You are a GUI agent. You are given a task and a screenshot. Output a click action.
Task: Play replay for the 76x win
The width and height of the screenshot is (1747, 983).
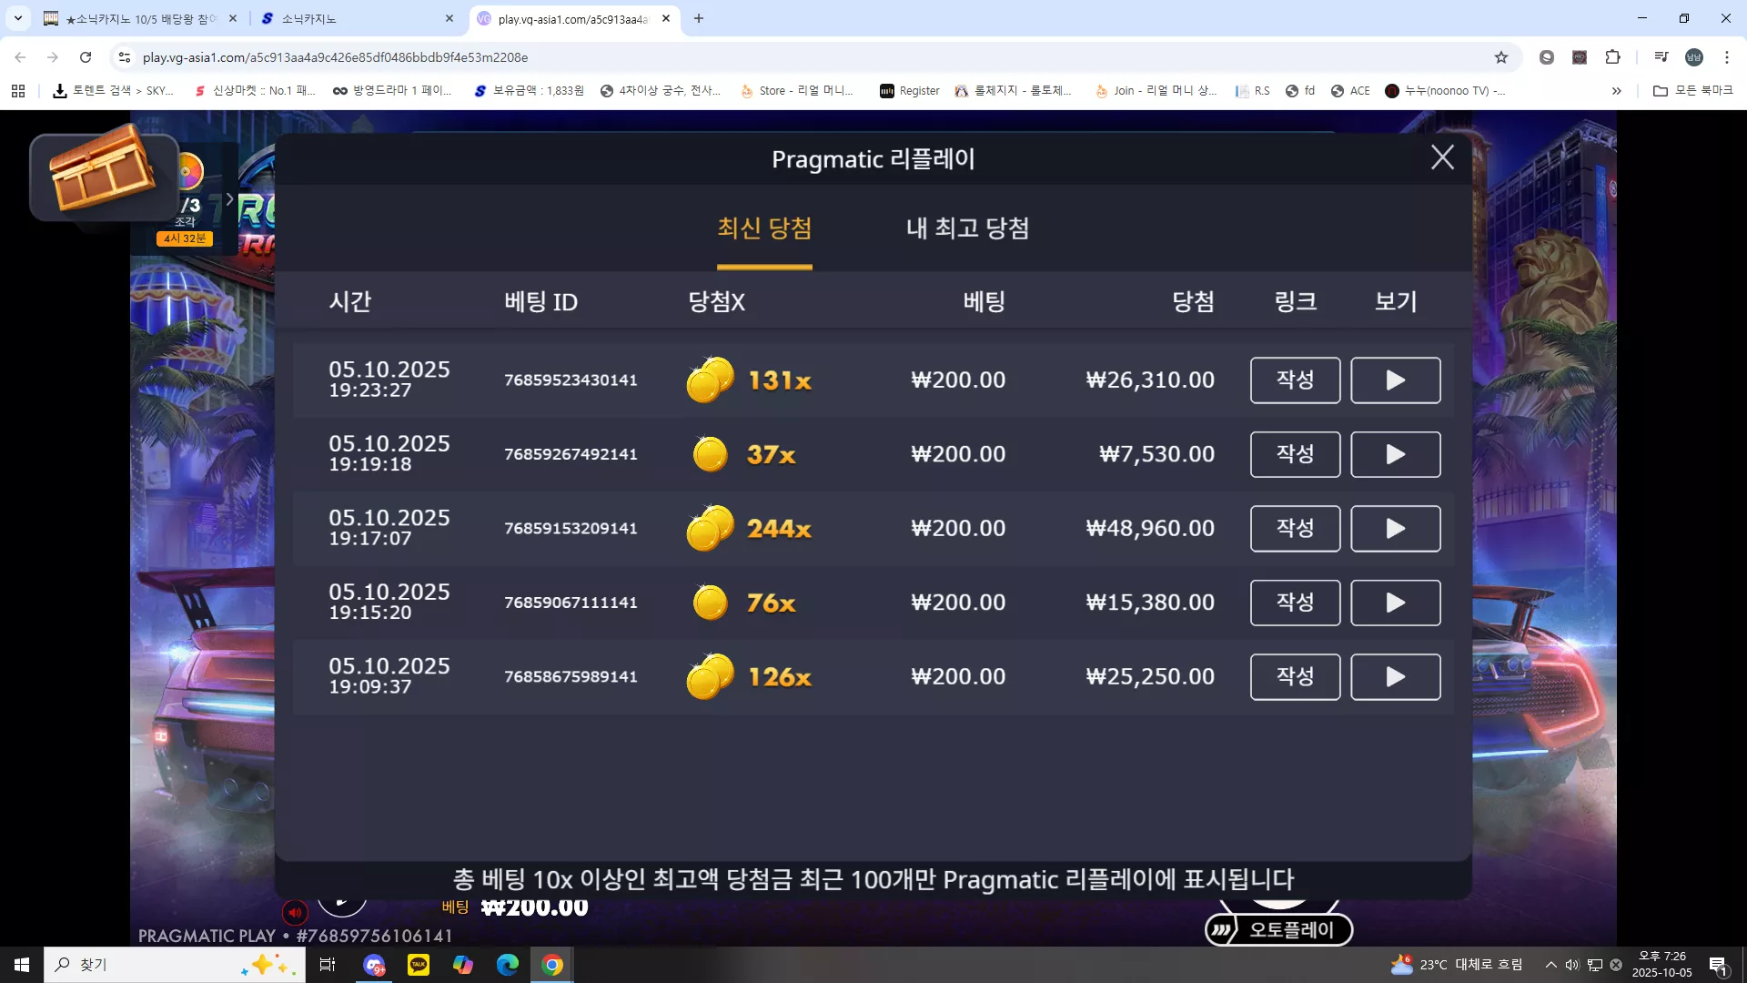click(x=1395, y=603)
